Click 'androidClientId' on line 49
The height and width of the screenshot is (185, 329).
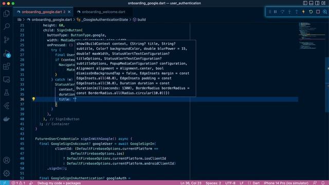[159, 163]
